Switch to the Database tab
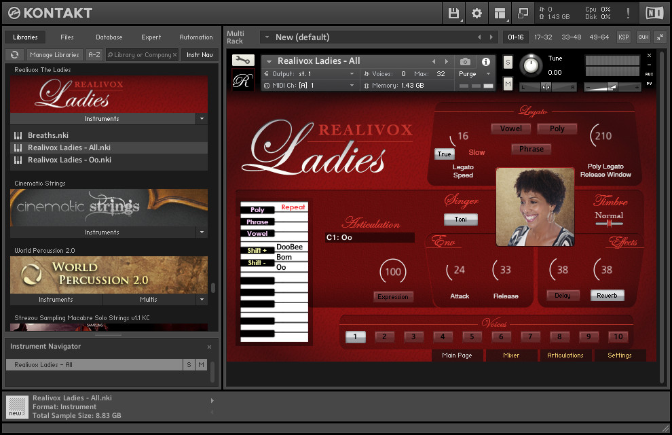Image resolution: width=672 pixels, height=435 pixels. (109, 37)
